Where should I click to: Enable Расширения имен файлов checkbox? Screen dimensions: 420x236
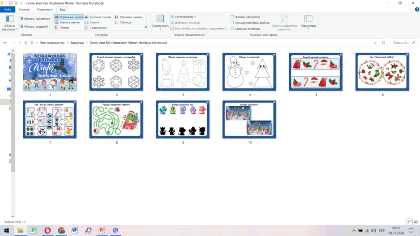click(232, 23)
